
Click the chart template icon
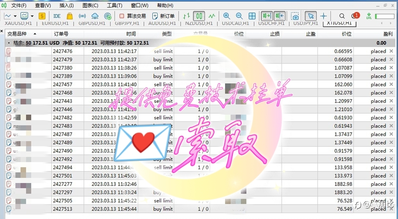pos(24,16)
